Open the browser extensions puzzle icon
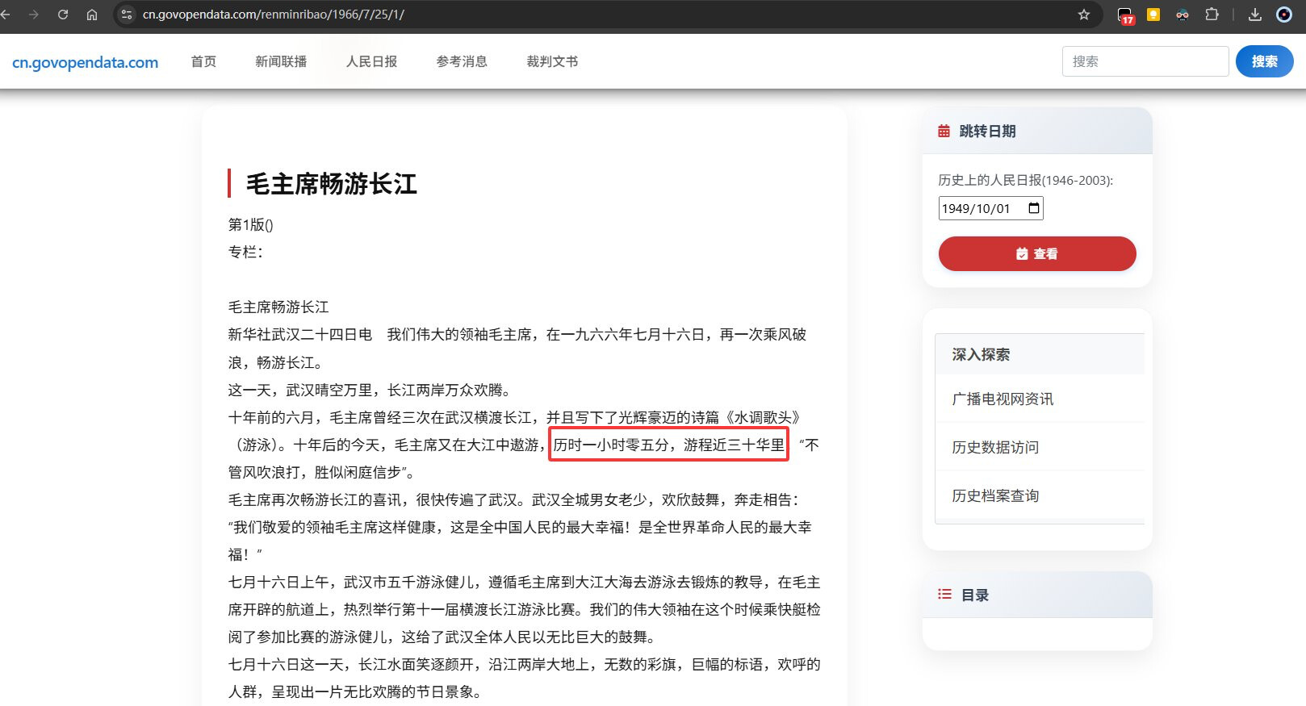 [1212, 15]
